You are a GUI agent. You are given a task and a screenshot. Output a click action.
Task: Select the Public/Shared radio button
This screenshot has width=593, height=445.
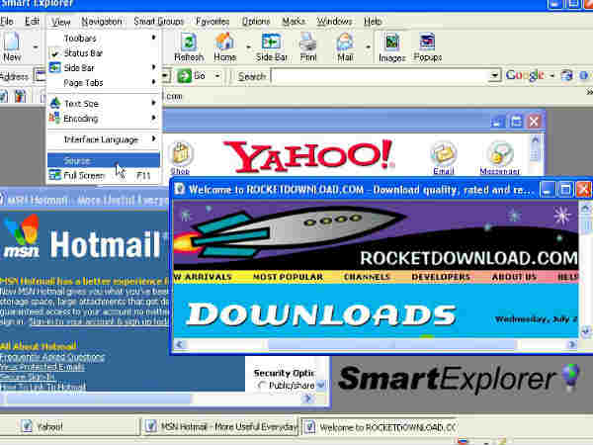coord(263,386)
